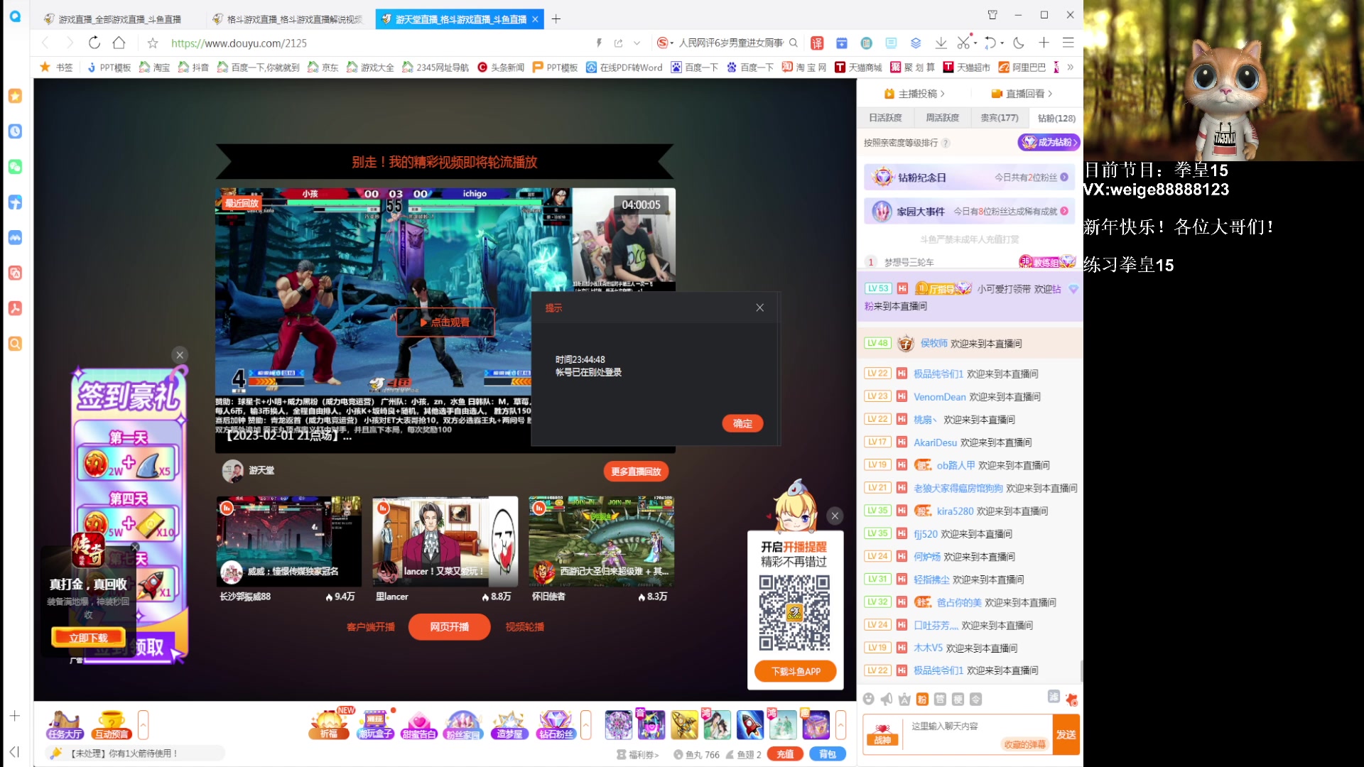Click 充值 recharge button
The width and height of the screenshot is (1364, 767).
[785, 754]
